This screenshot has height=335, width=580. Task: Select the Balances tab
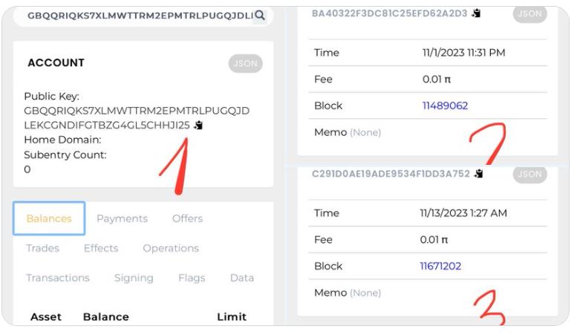pyautogui.click(x=49, y=218)
